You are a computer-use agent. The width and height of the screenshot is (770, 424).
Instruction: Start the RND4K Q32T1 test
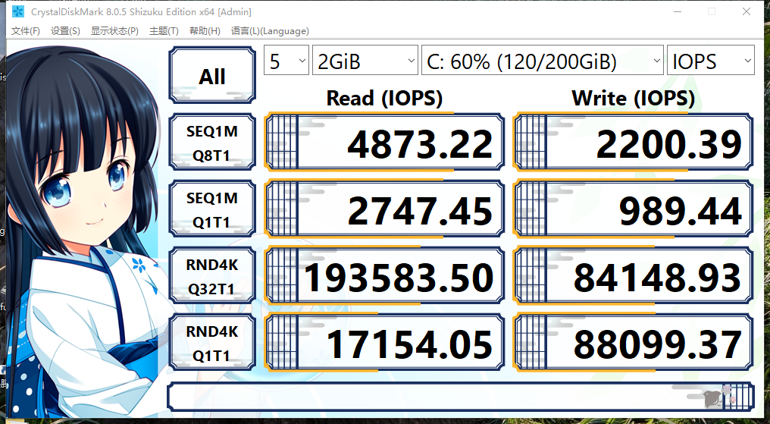tap(212, 275)
